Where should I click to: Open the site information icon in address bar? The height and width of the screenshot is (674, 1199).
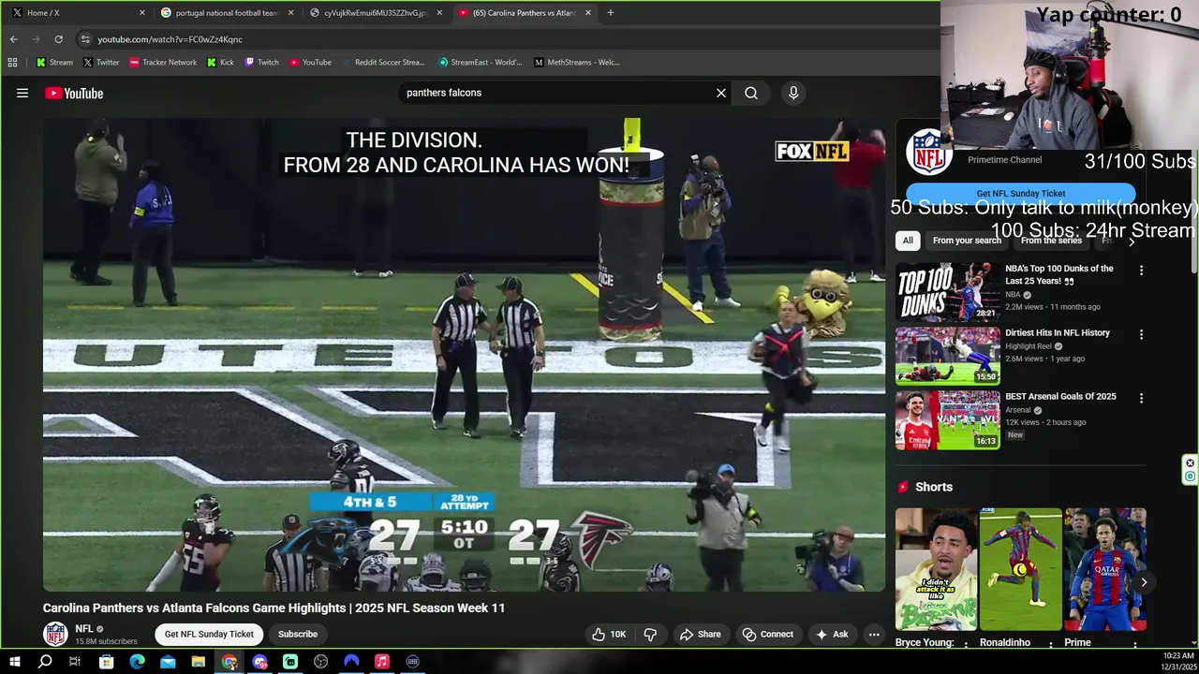pos(85,39)
